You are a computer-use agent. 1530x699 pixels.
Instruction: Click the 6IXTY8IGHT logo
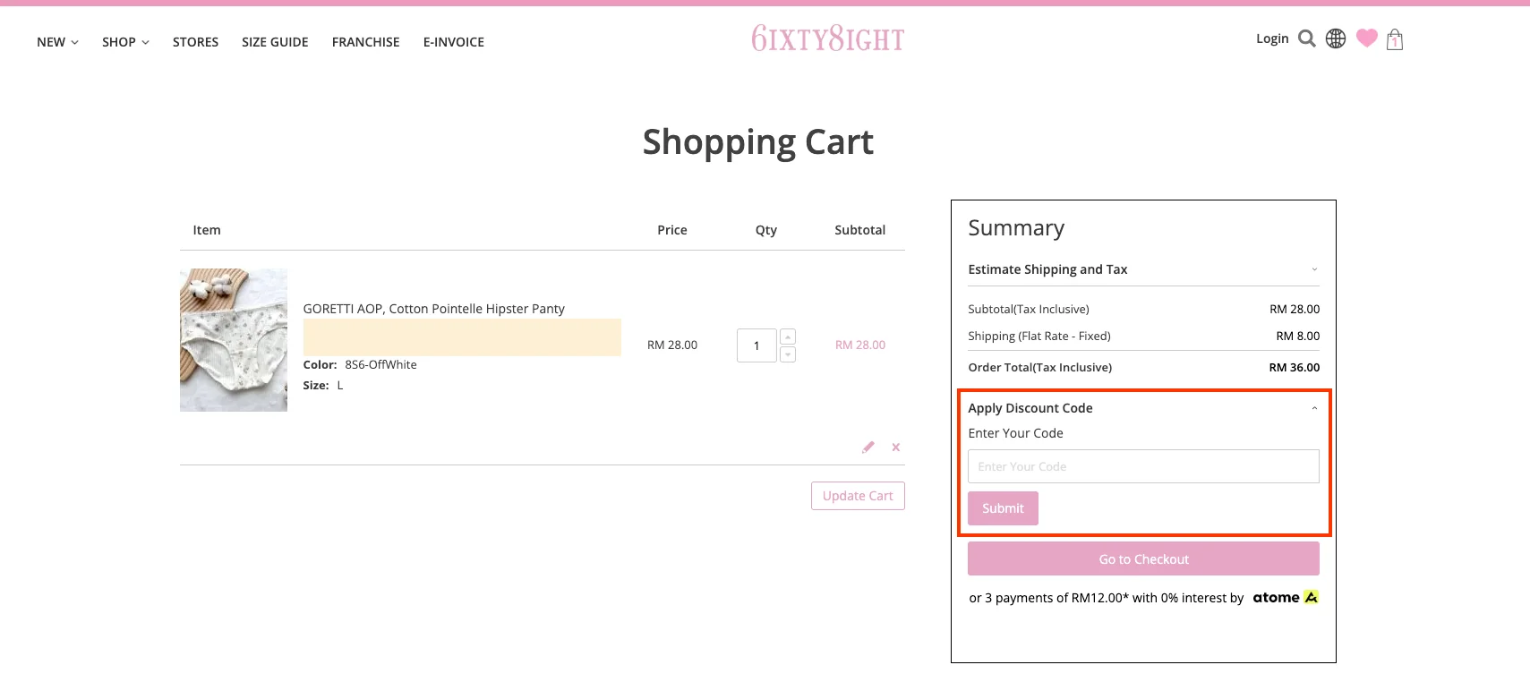828,38
